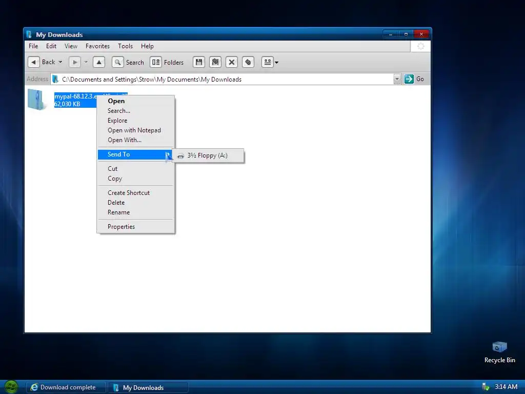Open the Start menu orb
Image resolution: width=525 pixels, height=394 pixels.
pos(11,387)
